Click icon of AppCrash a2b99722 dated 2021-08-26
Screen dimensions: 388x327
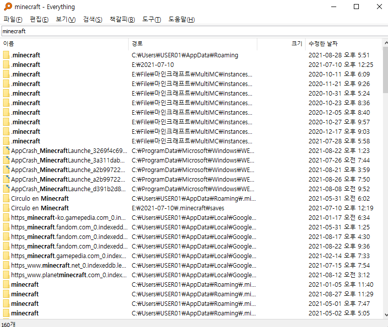[6, 180]
